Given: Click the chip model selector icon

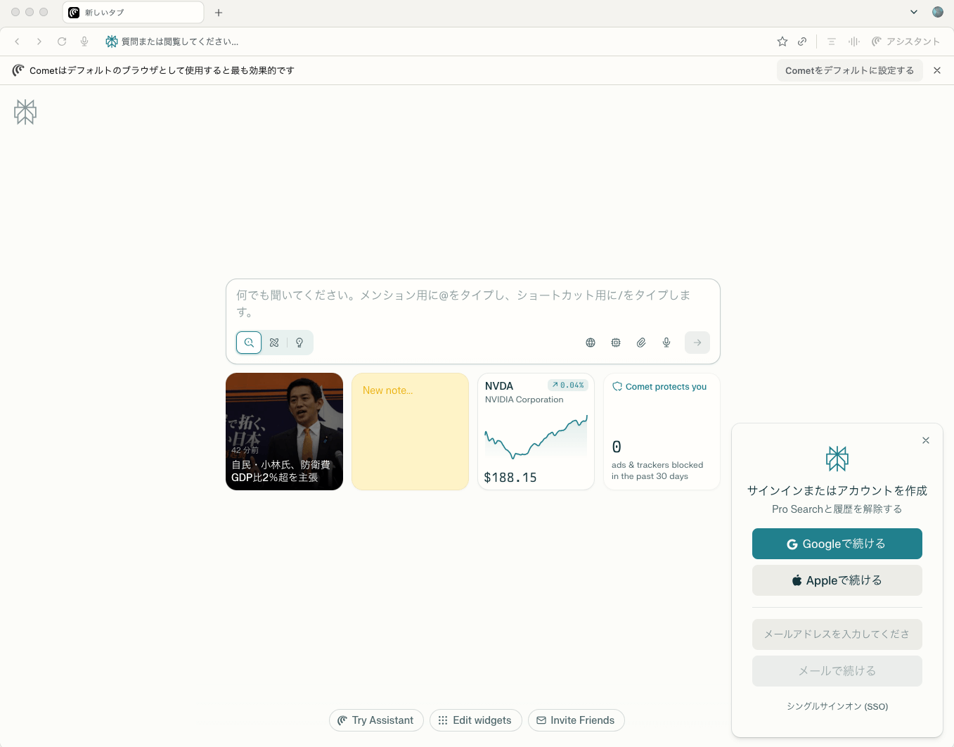Looking at the screenshot, I should coord(616,343).
